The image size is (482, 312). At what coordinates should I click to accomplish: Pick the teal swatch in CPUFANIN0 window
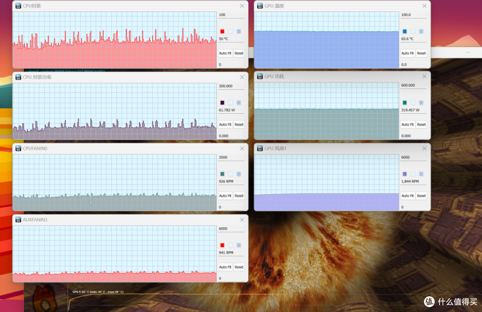222,174
